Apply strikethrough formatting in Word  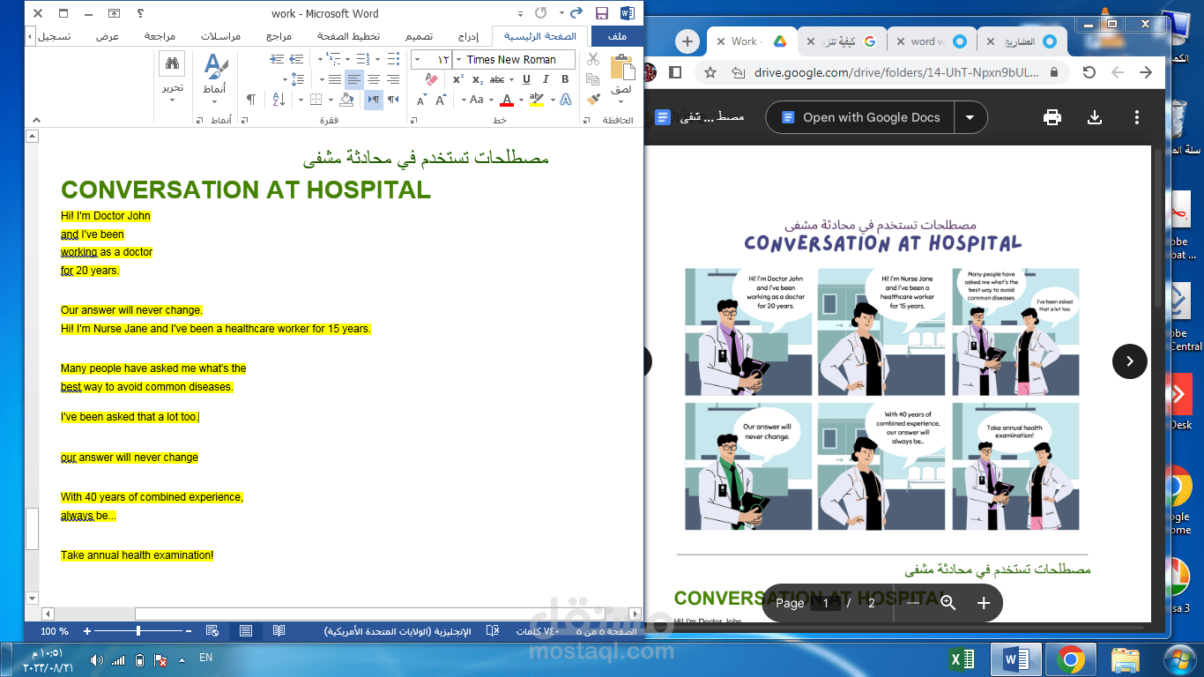496,79
